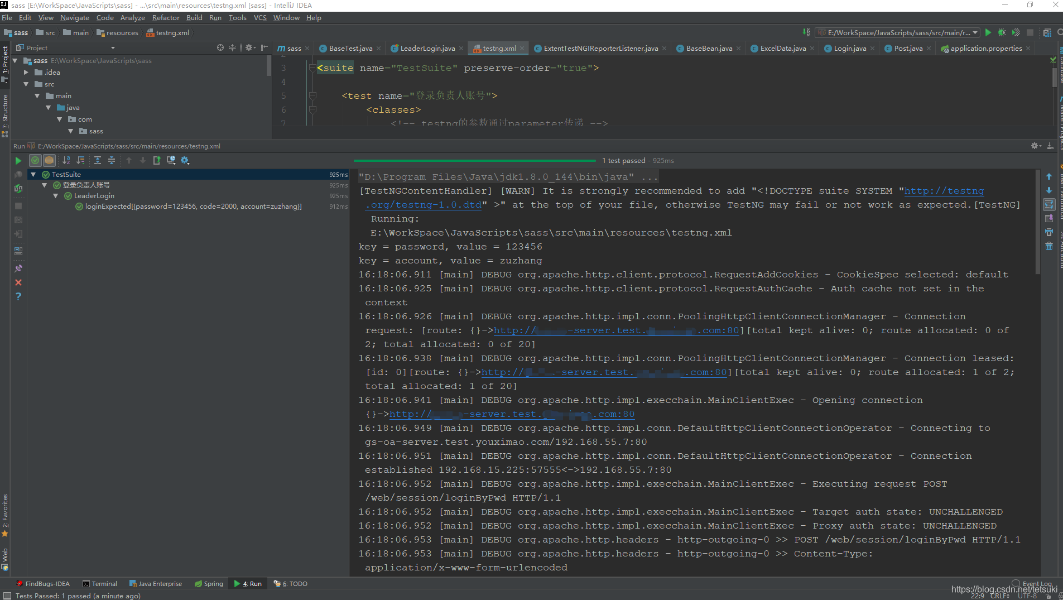Collapse the 登录负责人账号 test node

[45, 185]
